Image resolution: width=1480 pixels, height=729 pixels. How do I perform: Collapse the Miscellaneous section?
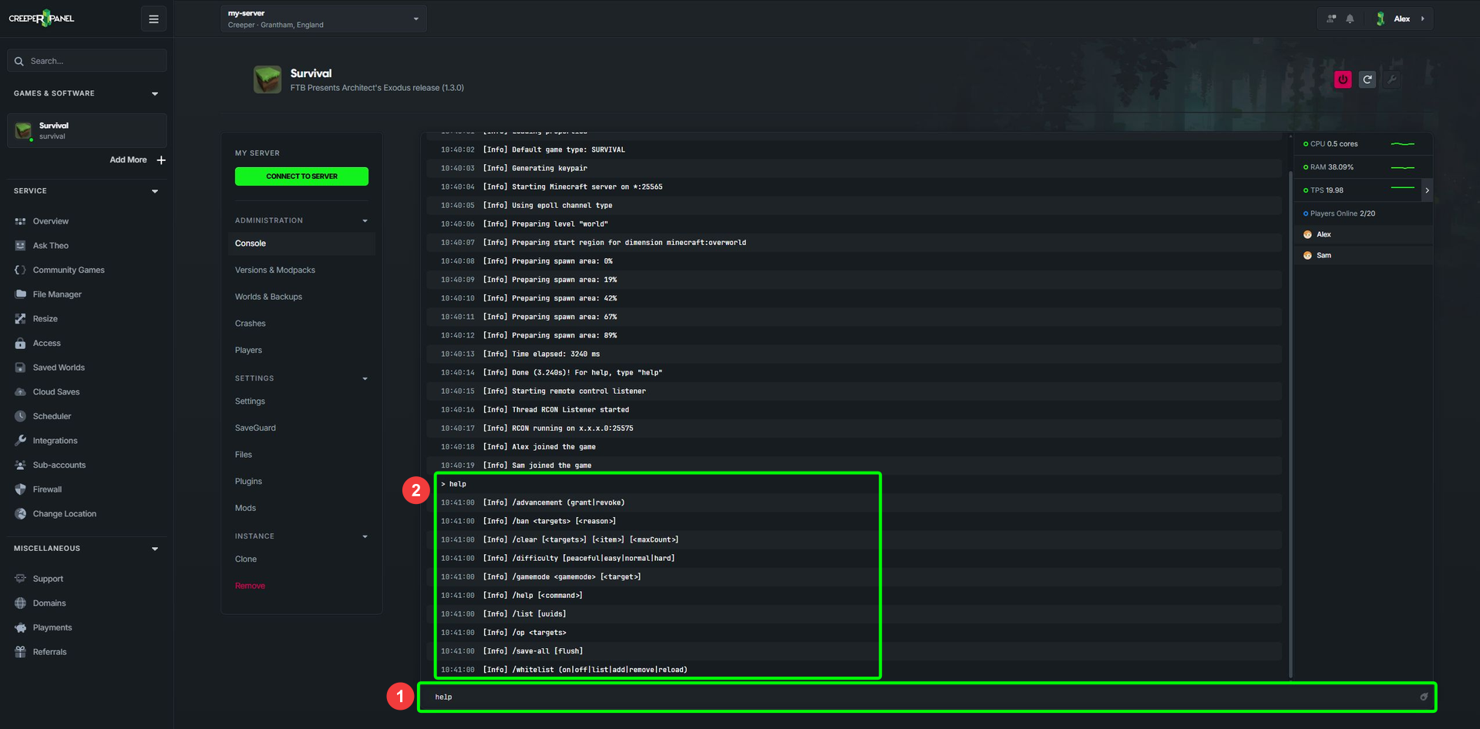(x=155, y=549)
